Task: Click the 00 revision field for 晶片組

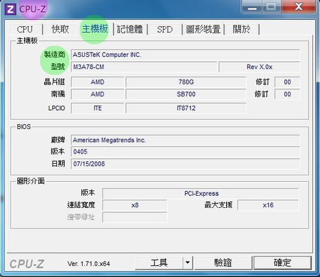Action: coord(287,82)
